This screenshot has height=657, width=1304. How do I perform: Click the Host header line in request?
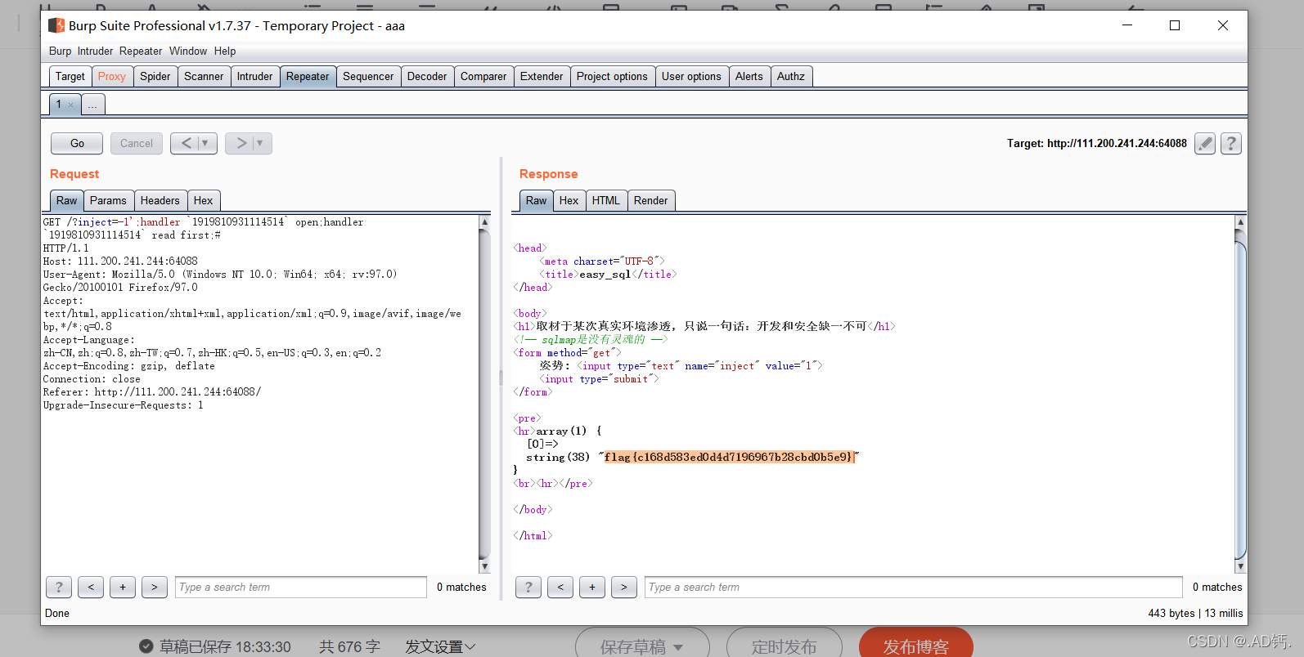(x=120, y=261)
